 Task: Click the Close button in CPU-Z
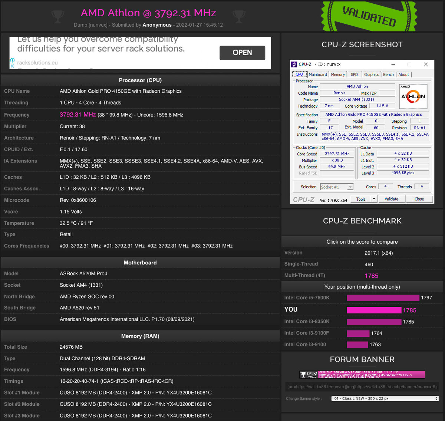419,199
